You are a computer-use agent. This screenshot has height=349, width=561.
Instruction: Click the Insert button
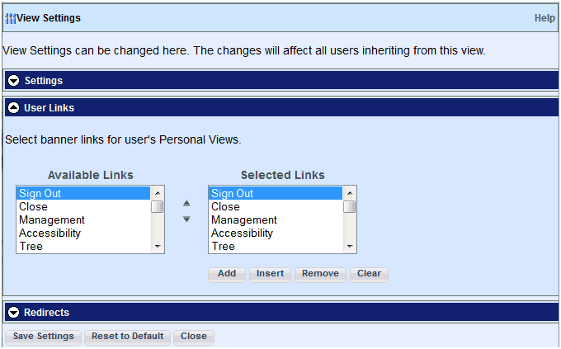(x=270, y=274)
